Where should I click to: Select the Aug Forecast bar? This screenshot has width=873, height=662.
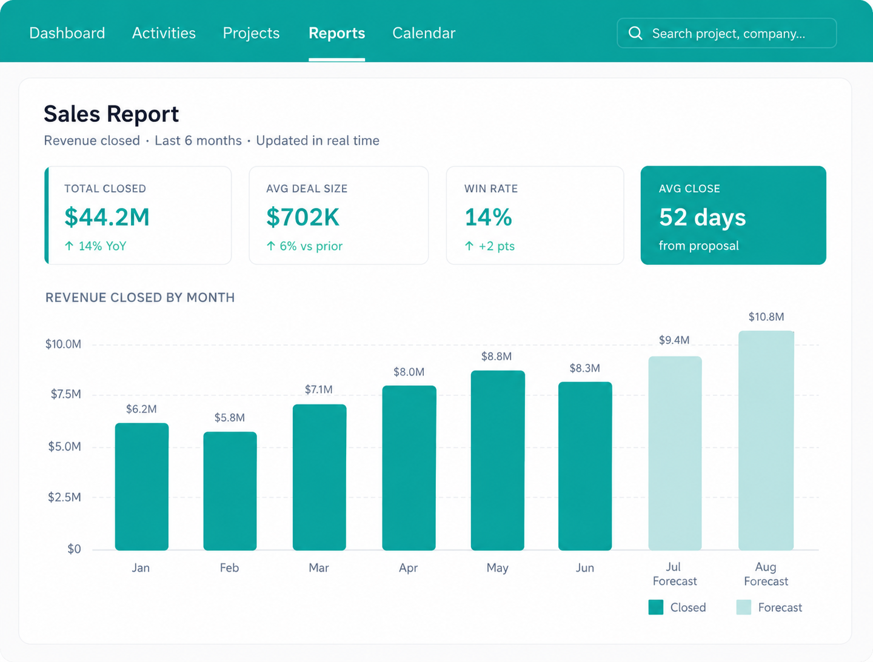766,441
